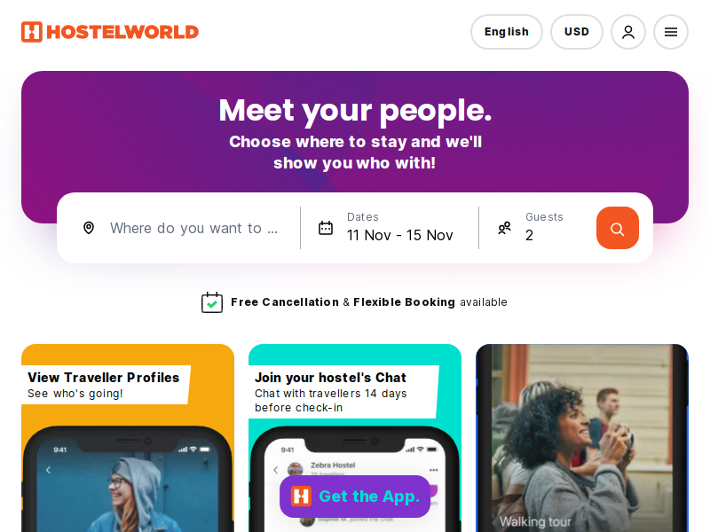This screenshot has width=710, height=532.
Task: Click the destination search input field
Action: tap(193, 228)
